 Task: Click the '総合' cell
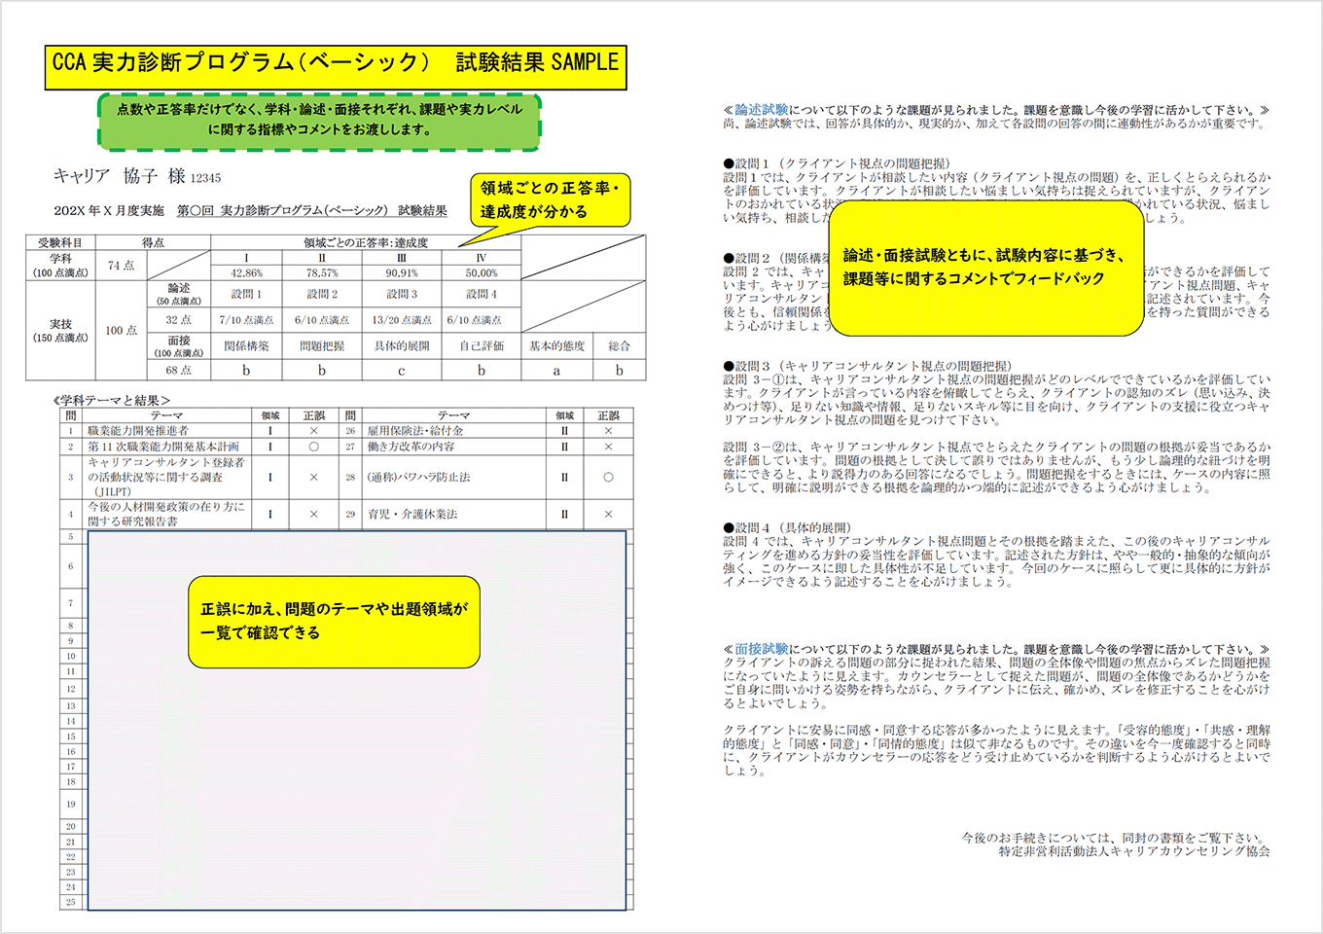coord(619,345)
